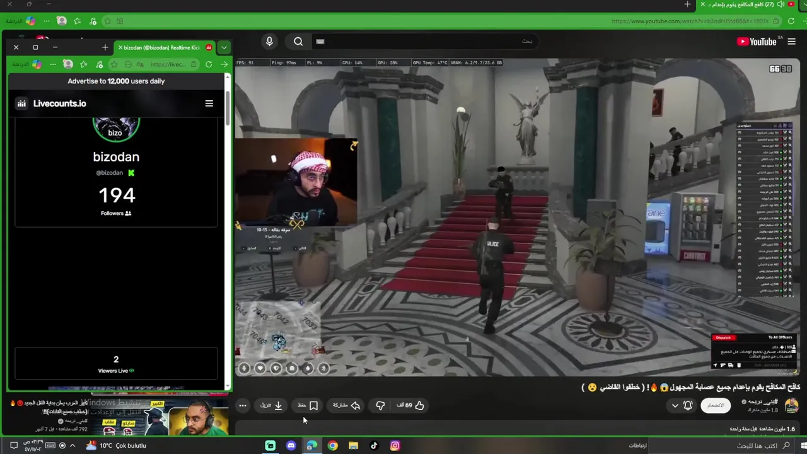
Task: Click the YouTube window address bar URL
Action: click(690, 21)
